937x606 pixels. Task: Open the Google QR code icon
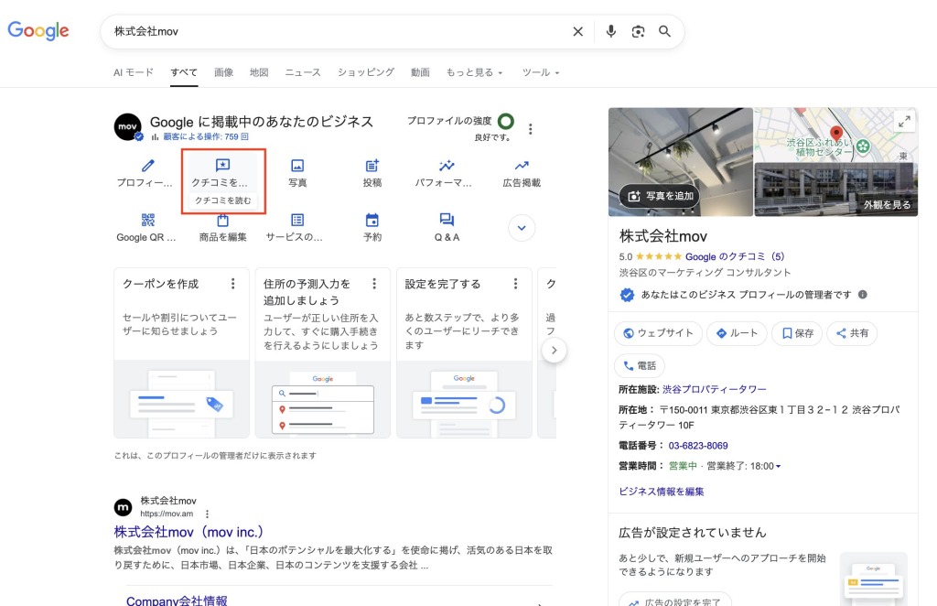(x=147, y=220)
